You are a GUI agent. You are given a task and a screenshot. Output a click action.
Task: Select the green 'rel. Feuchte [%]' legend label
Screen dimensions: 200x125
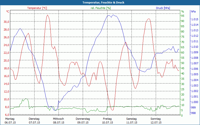[x=100, y=8]
